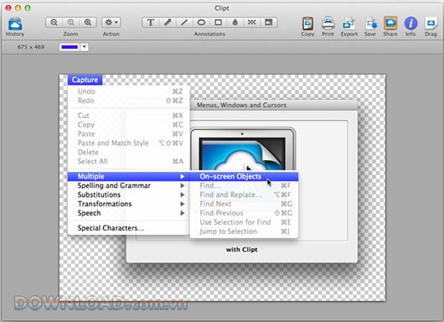The height and width of the screenshot is (322, 444).
Task: Click the Copy menu item in Capture menu
Action: click(x=128, y=125)
